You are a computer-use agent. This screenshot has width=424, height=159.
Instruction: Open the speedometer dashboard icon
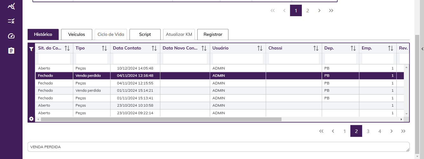11,36
